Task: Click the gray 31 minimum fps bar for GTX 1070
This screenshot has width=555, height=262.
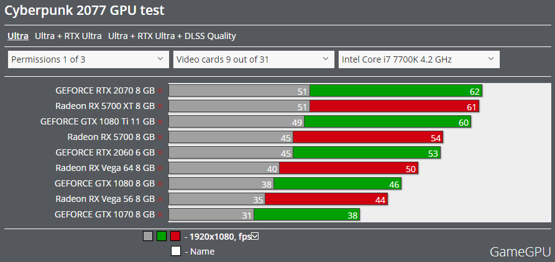Action: (211, 214)
